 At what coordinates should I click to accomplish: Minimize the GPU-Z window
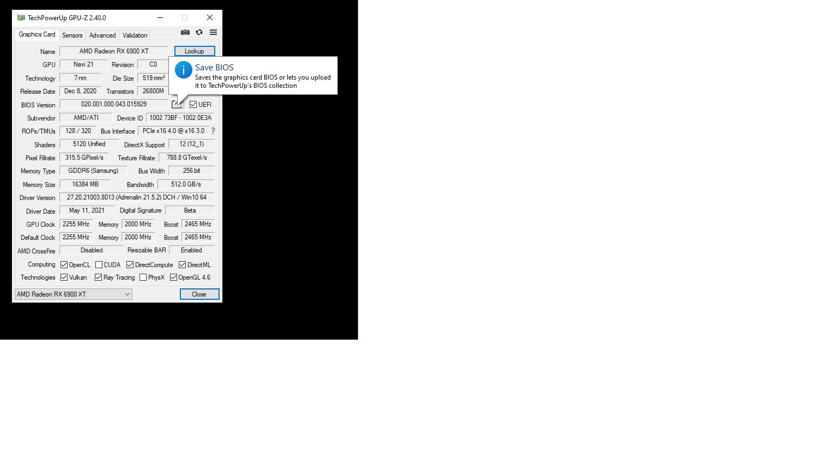[x=160, y=17]
